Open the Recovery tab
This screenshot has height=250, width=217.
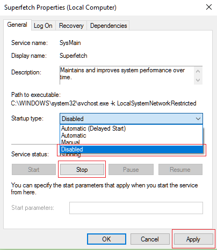[71, 26]
